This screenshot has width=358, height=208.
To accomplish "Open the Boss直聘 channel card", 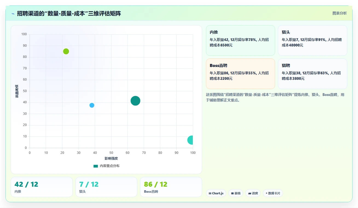I will coord(240,74).
